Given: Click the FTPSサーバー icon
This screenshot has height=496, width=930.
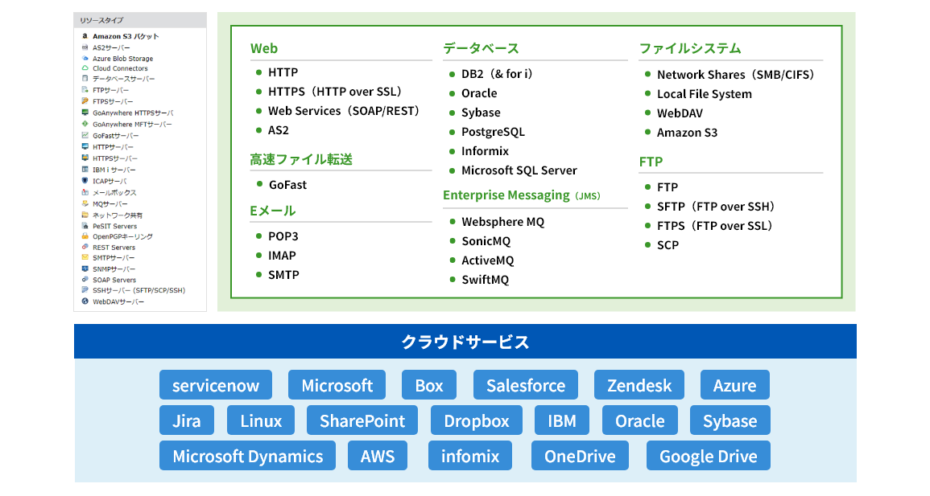Looking at the screenshot, I should tap(85, 101).
